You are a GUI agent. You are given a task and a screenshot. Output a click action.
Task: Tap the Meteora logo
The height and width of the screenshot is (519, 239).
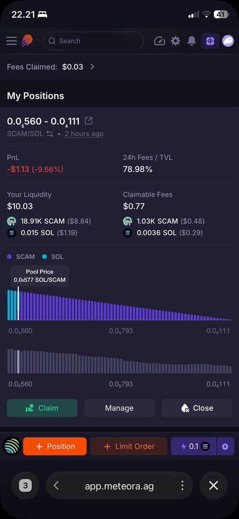coord(28,41)
